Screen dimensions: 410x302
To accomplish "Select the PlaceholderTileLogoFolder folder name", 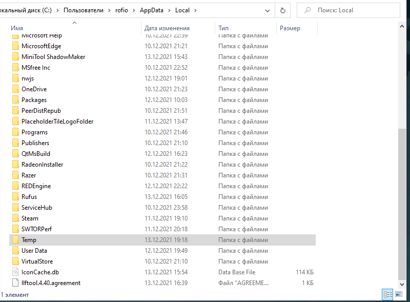I will tap(57, 122).
